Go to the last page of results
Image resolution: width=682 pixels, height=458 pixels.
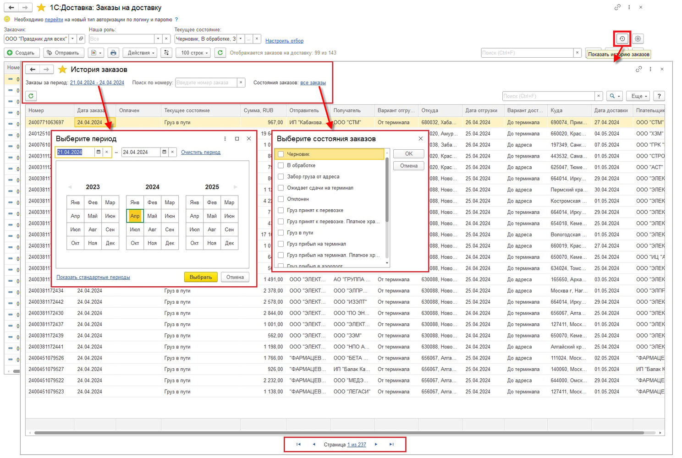[x=391, y=444]
